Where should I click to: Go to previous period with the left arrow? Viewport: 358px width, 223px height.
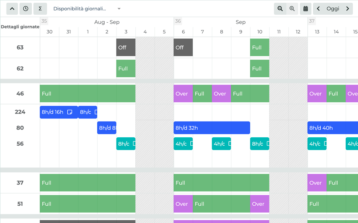318,8
